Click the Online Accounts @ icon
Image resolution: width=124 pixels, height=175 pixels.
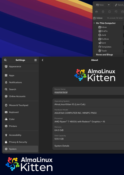(6, 96)
